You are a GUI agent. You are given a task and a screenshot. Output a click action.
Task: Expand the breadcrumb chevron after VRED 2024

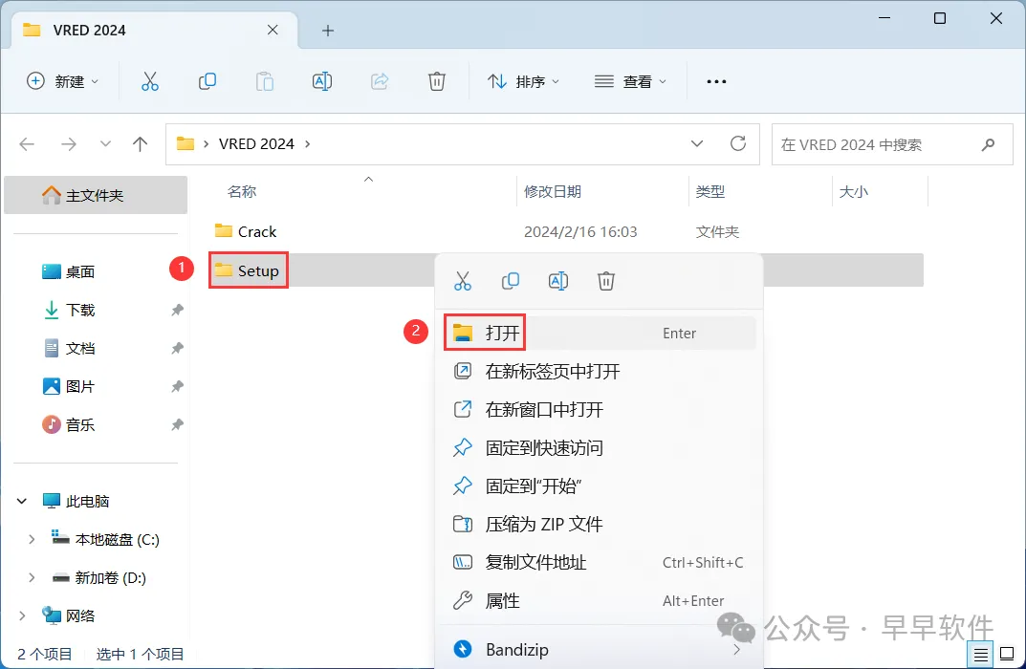pos(308,144)
